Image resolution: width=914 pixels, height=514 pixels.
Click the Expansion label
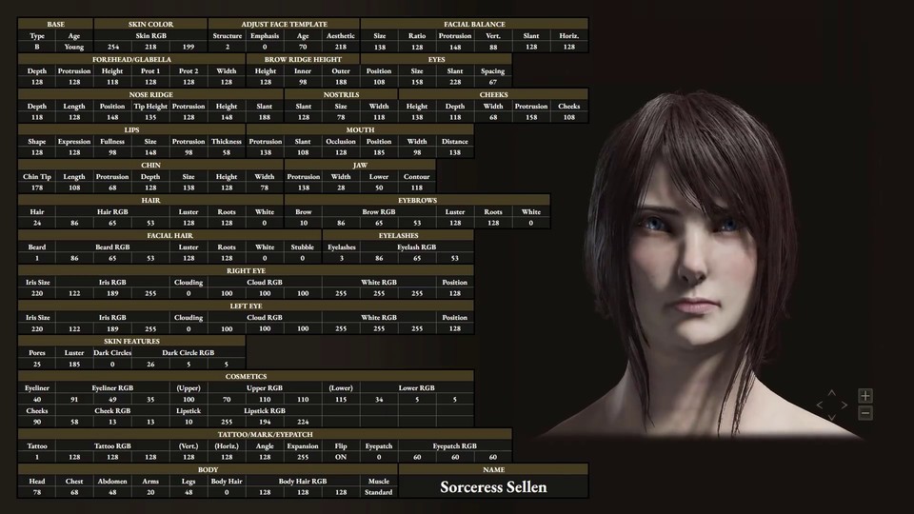(303, 445)
